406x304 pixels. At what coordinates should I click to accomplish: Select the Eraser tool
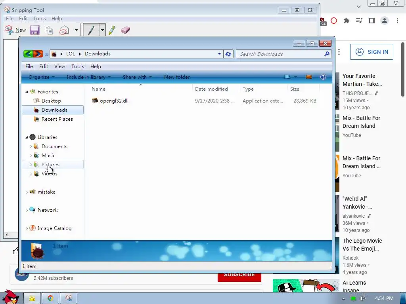125,30
